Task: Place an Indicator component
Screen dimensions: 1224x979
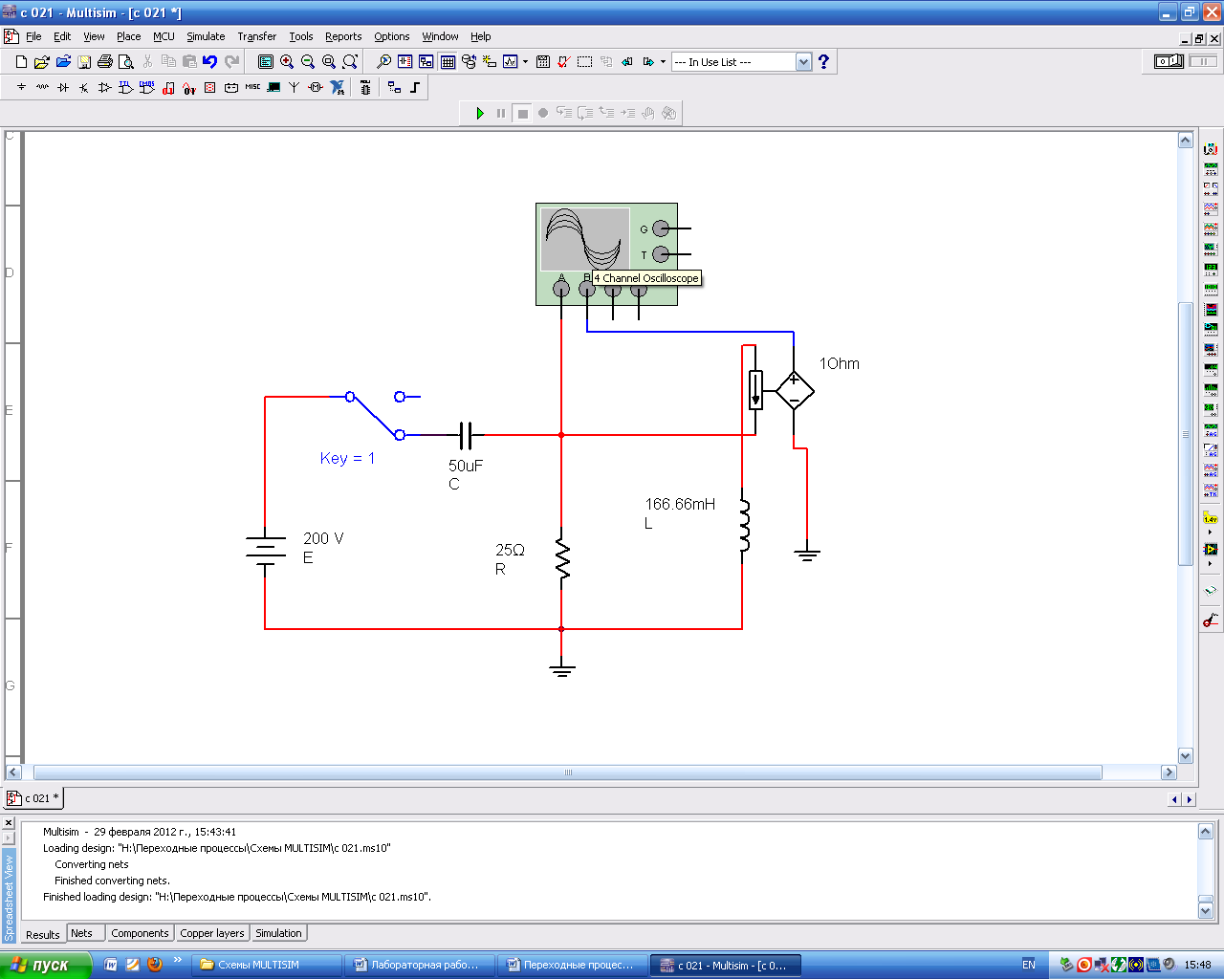Action: point(209,87)
